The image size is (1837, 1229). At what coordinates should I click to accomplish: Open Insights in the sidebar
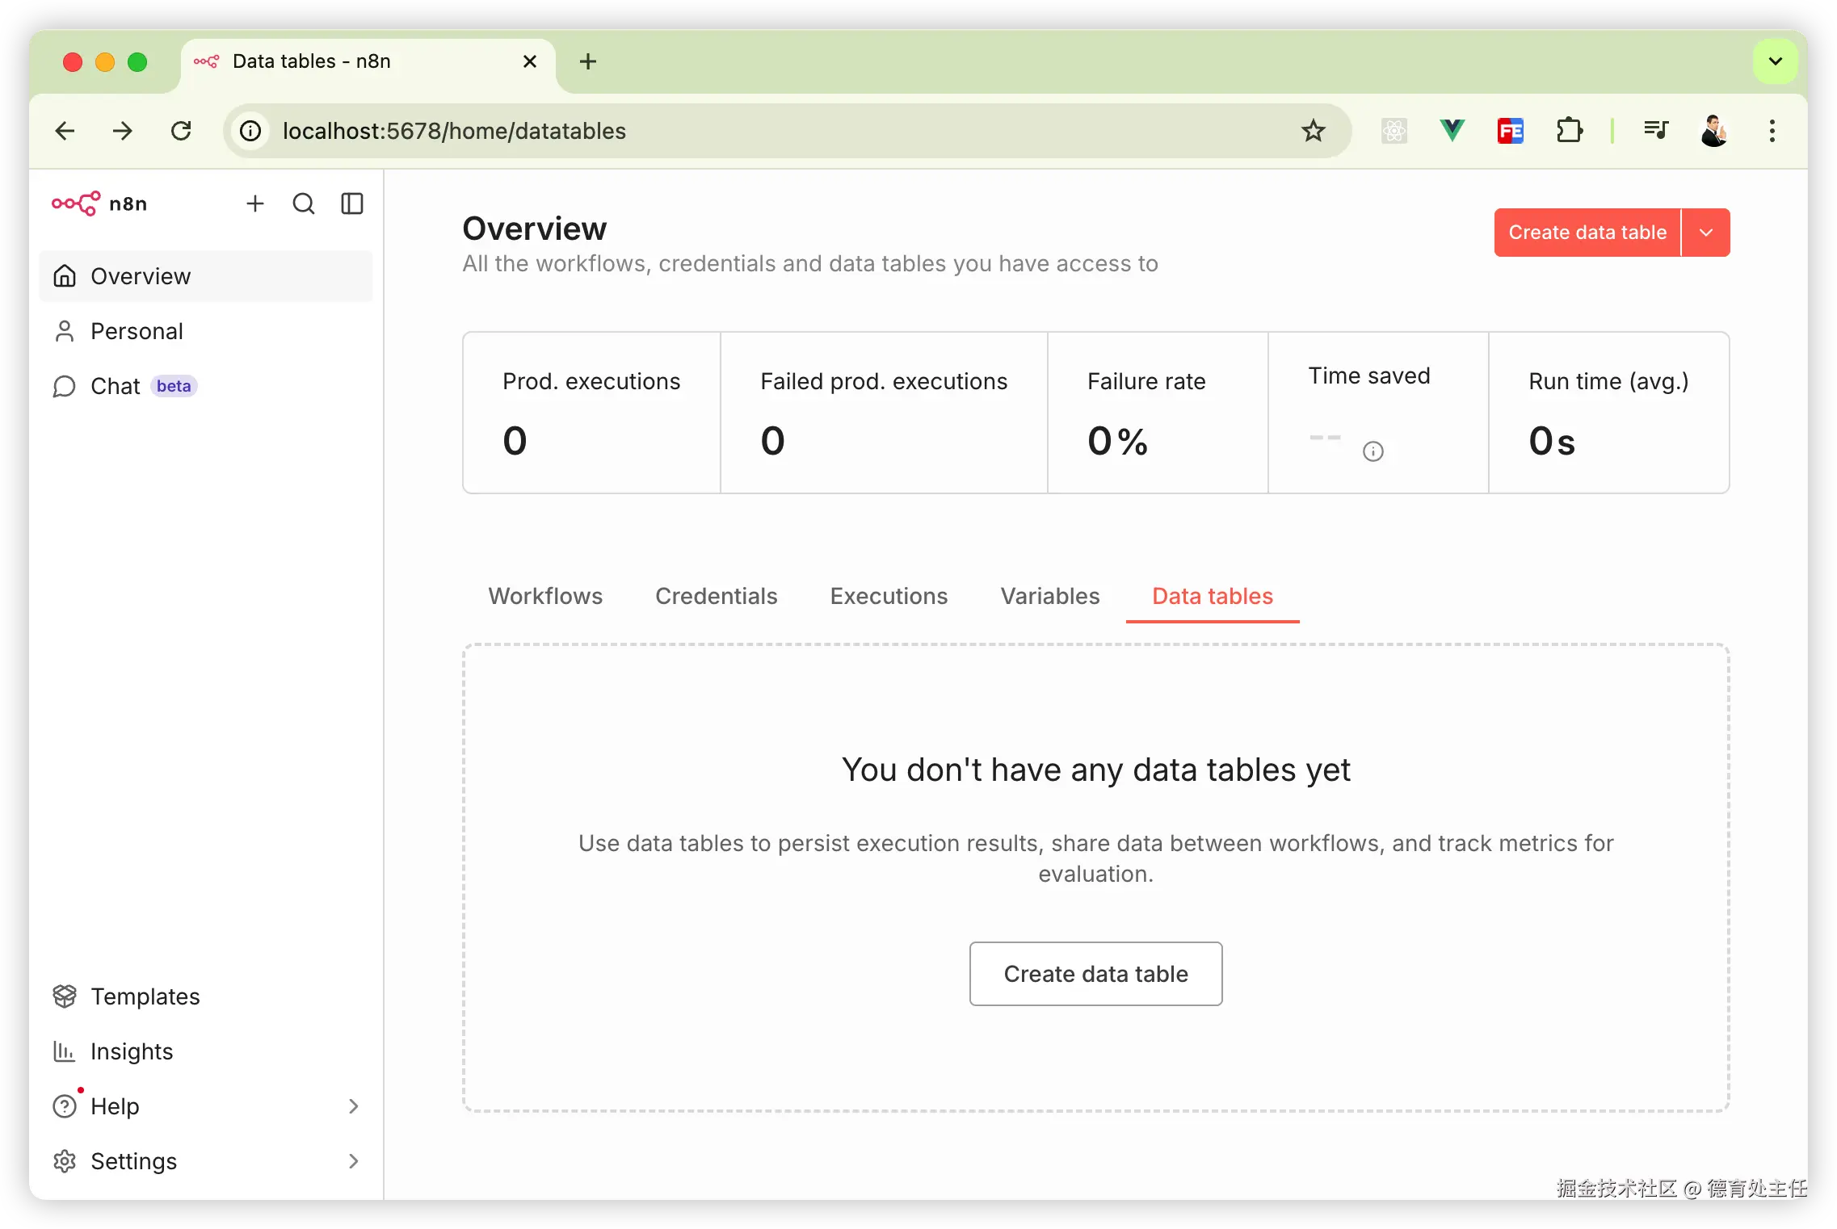pyautogui.click(x=132, y=1051)
